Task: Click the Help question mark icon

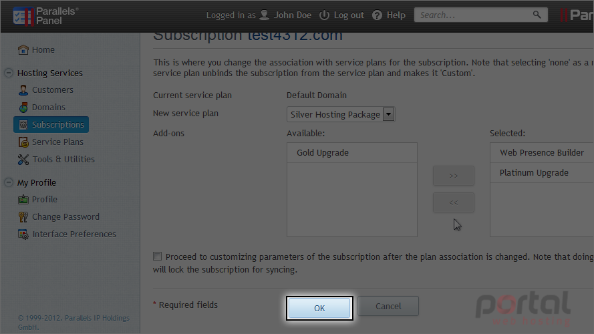Action: [377, 15]
